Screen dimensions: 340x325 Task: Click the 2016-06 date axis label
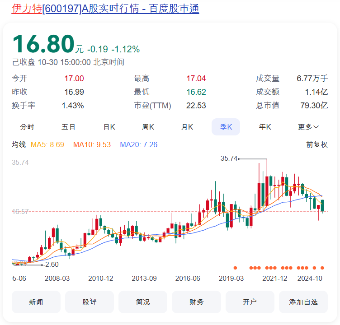coord(188,279)
